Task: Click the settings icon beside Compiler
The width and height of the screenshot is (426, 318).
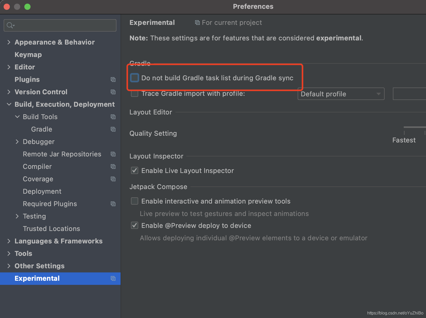Action: [113, 167]
